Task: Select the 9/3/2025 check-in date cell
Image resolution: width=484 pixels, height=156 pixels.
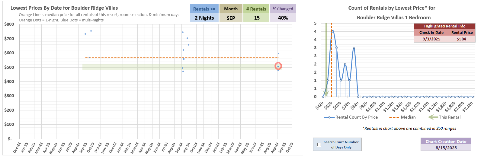Action: tap(431, 39)
